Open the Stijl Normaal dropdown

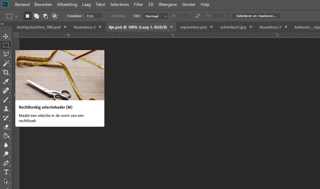click(x=155, y=16)
